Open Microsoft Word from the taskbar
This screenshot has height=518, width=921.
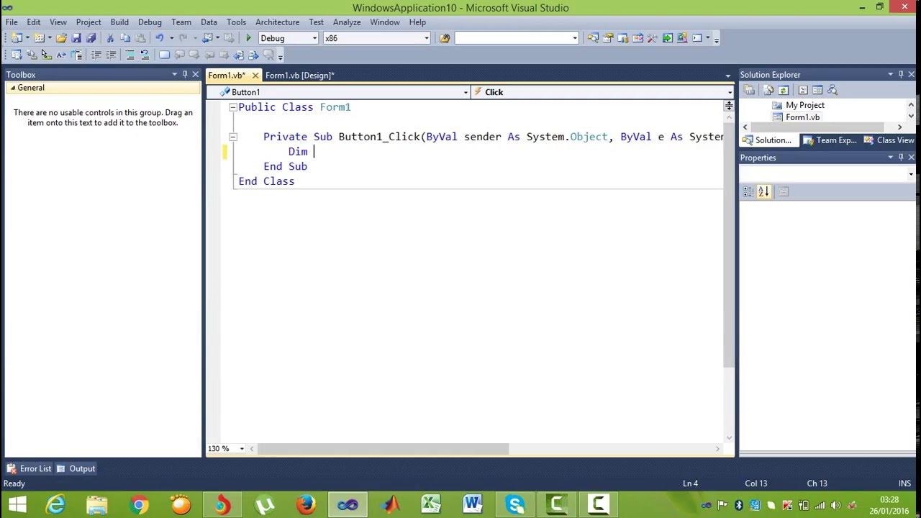point(473,504)
